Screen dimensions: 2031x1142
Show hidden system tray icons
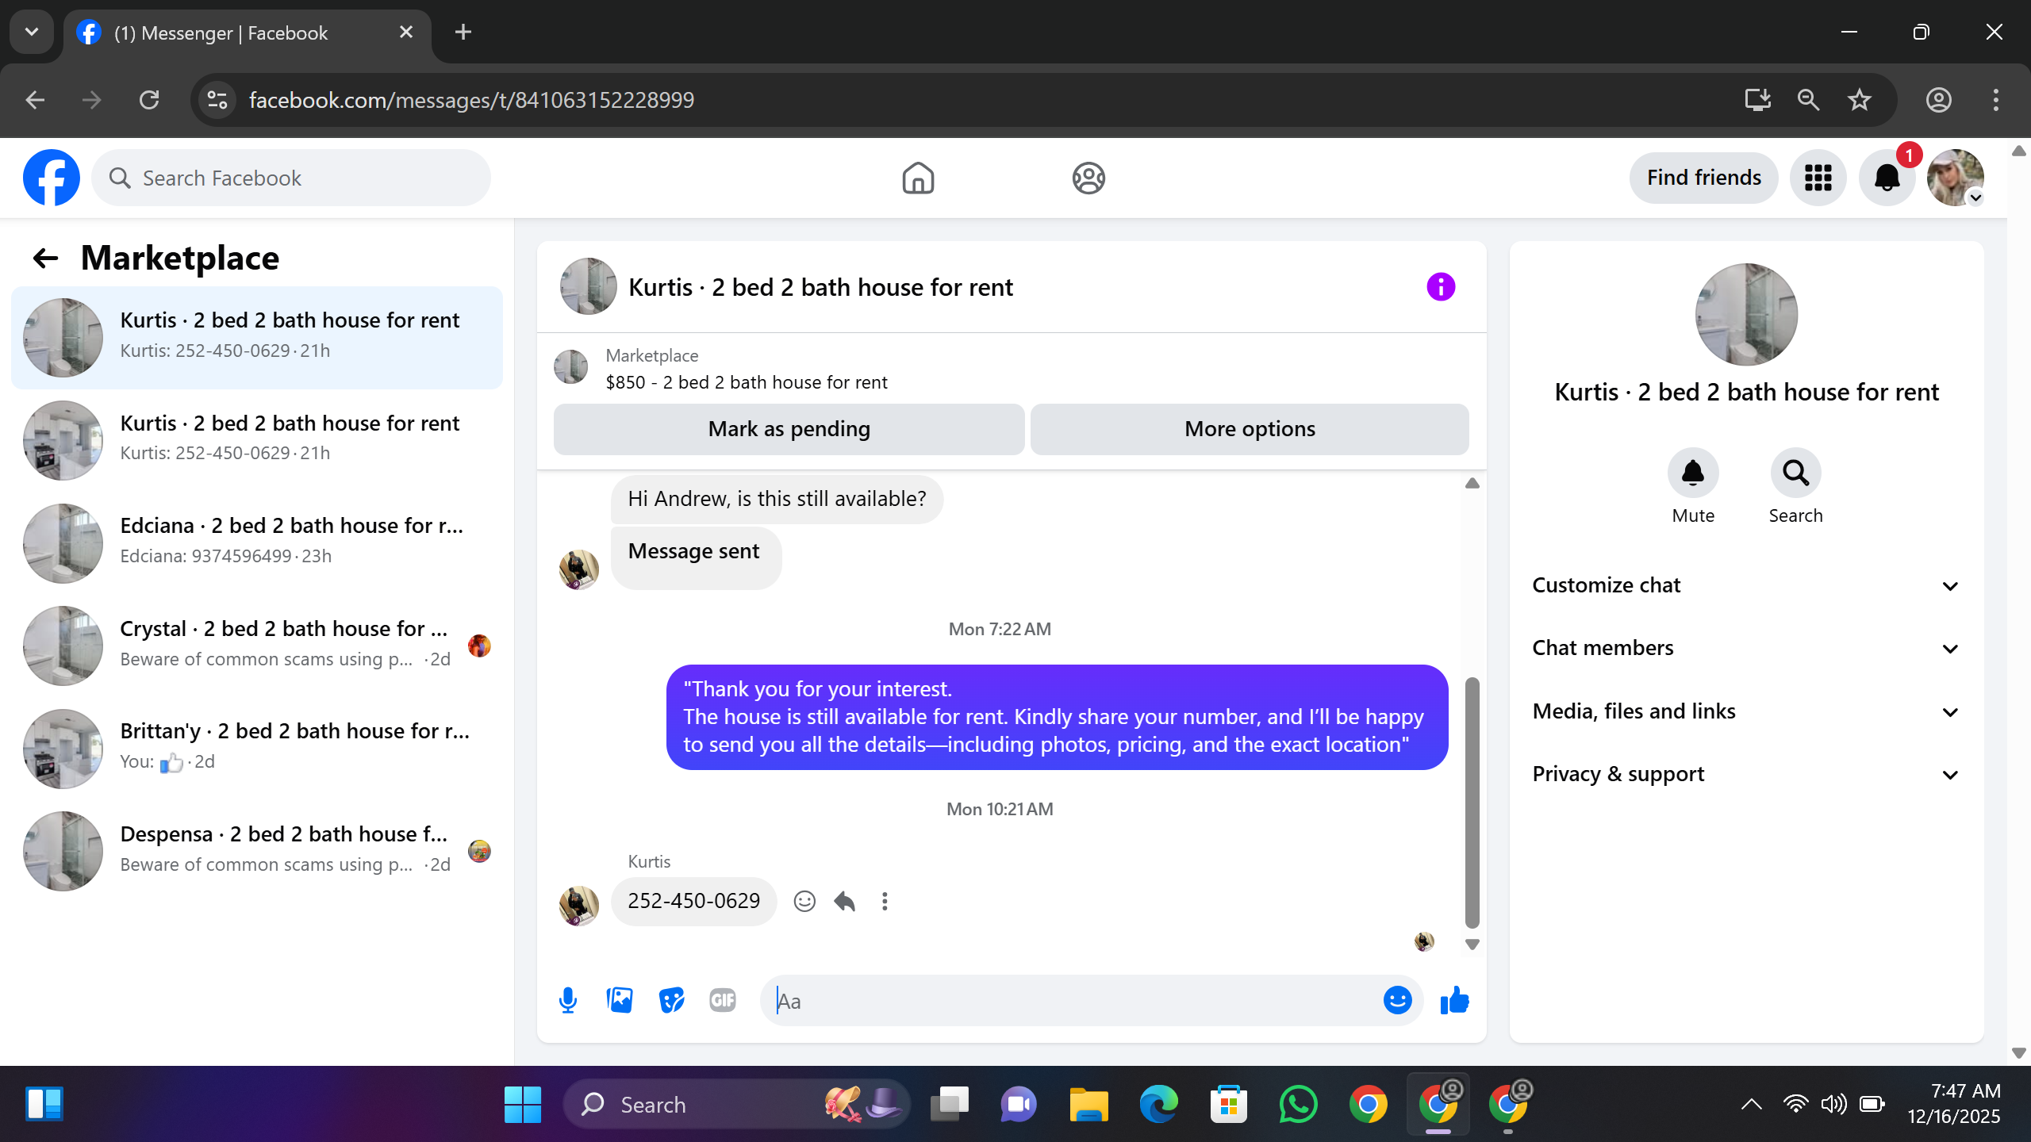1752,1104
